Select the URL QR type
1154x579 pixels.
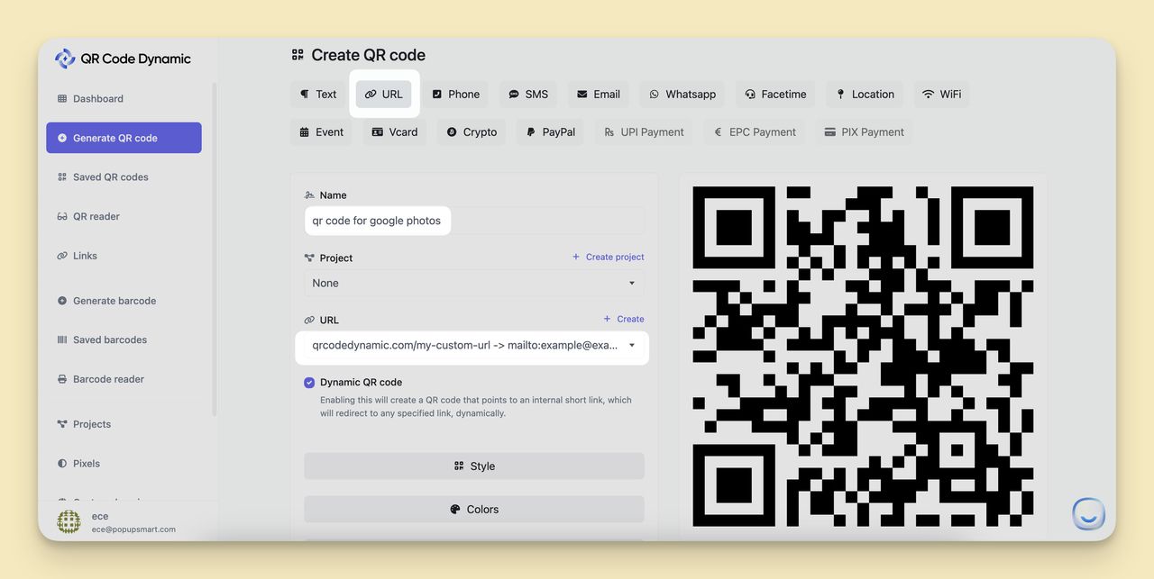click(x=384, y=95)
